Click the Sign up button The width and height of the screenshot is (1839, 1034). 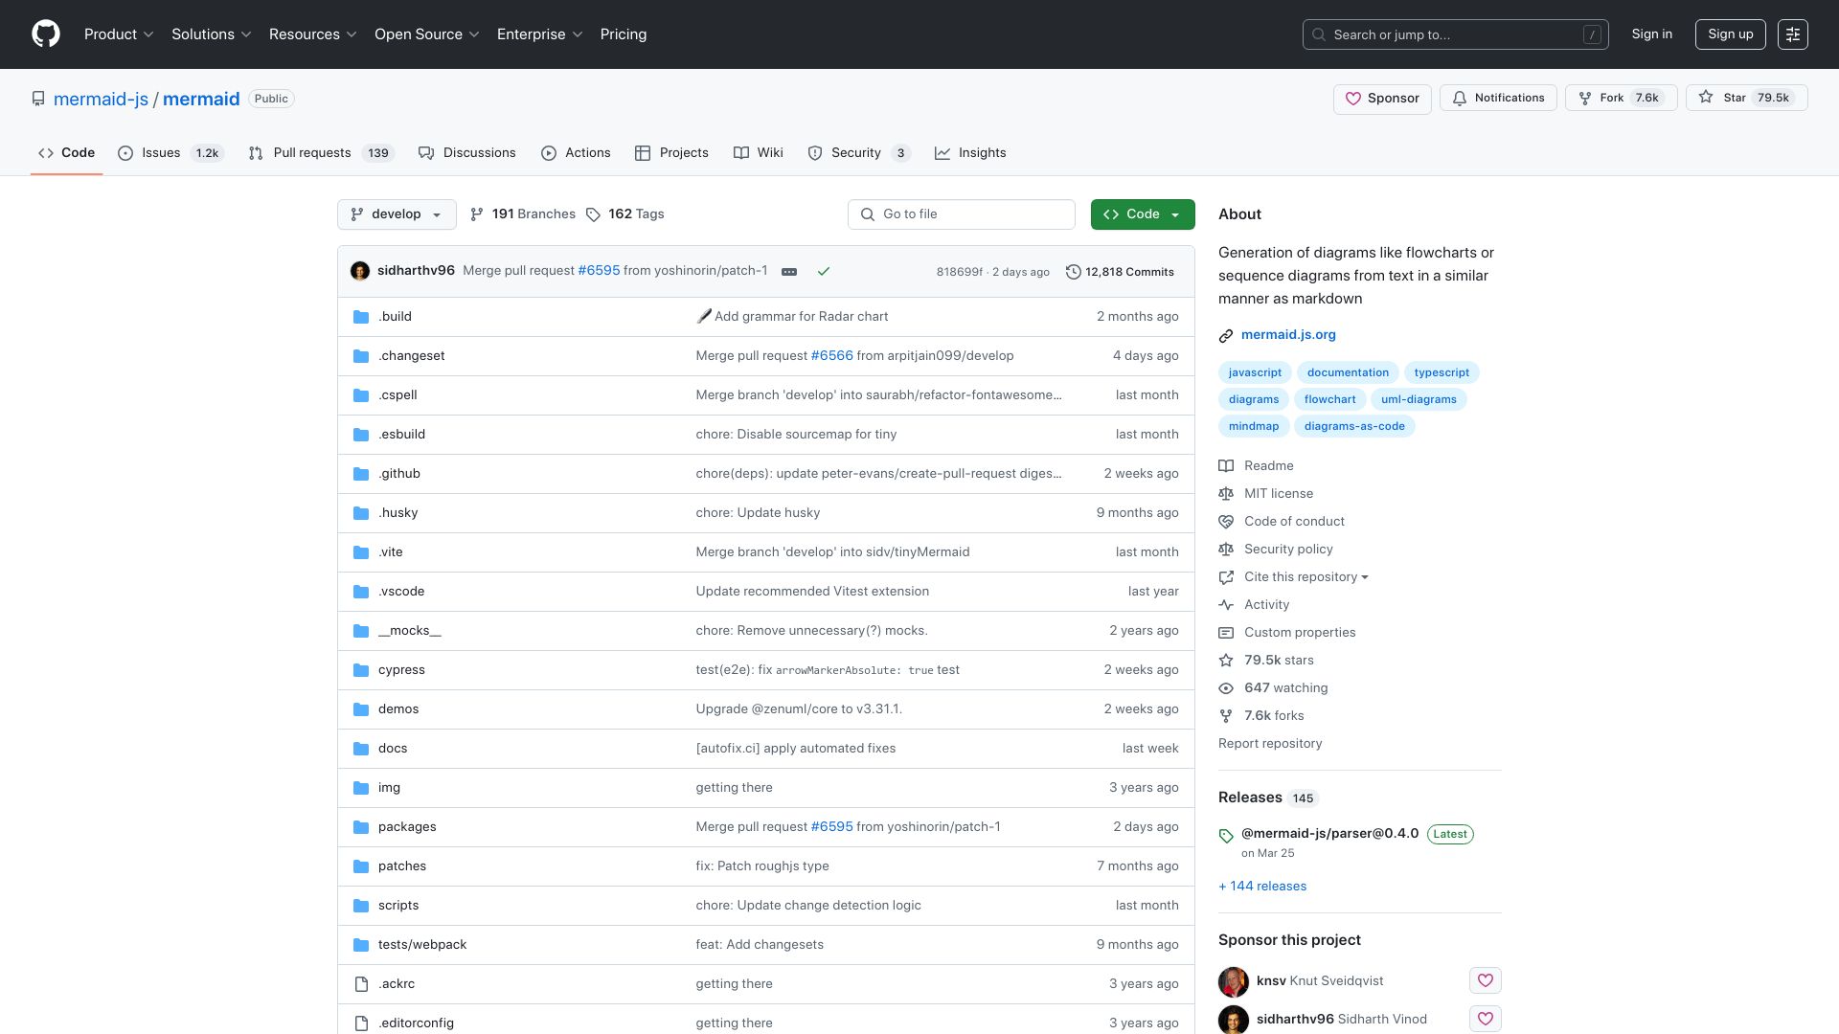click(1731, 34)
